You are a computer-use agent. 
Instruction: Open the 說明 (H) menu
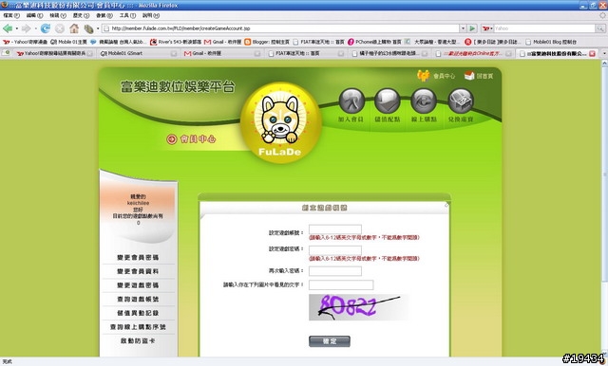(151, 15)
